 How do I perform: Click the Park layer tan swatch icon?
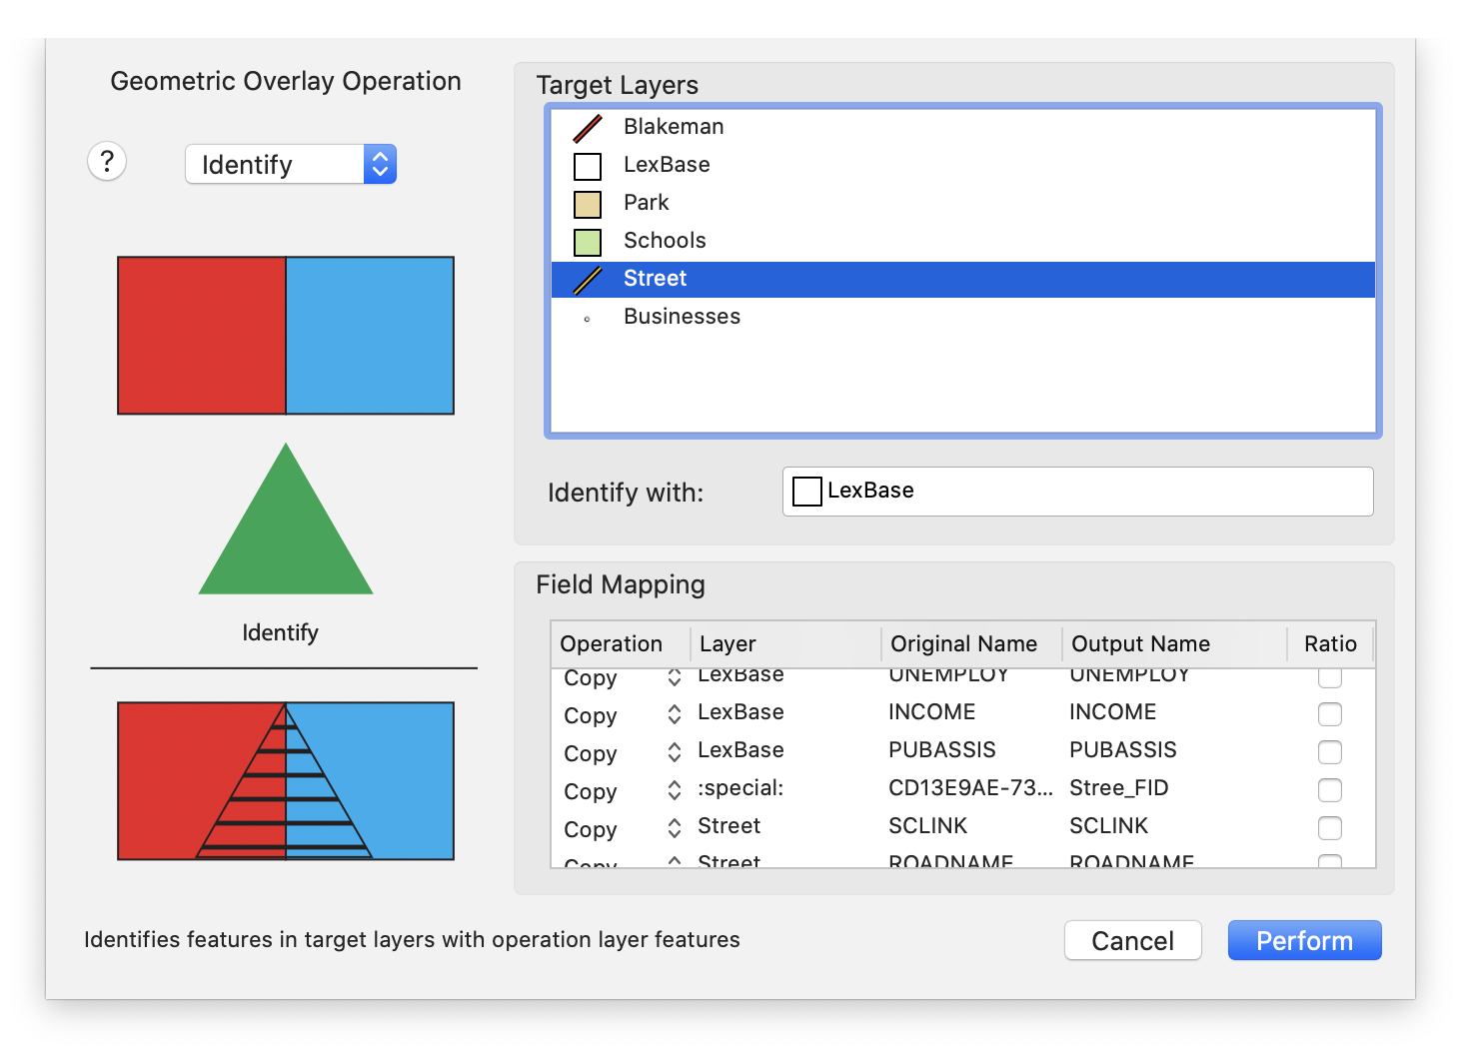tap(588, 204)
